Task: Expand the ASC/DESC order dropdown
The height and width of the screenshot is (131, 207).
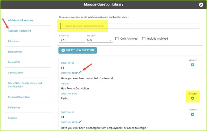Action: point(99,40)
